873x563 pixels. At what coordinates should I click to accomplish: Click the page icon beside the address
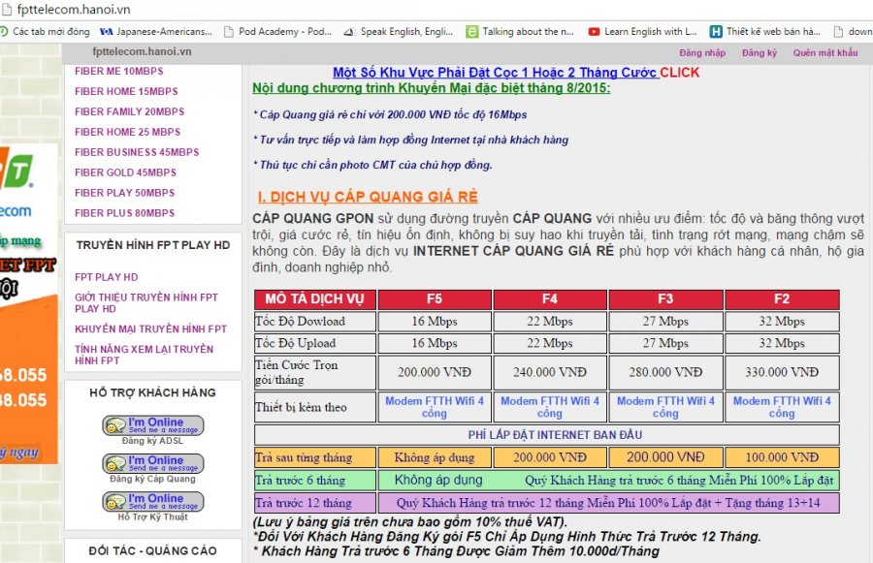tap(7, 10)
